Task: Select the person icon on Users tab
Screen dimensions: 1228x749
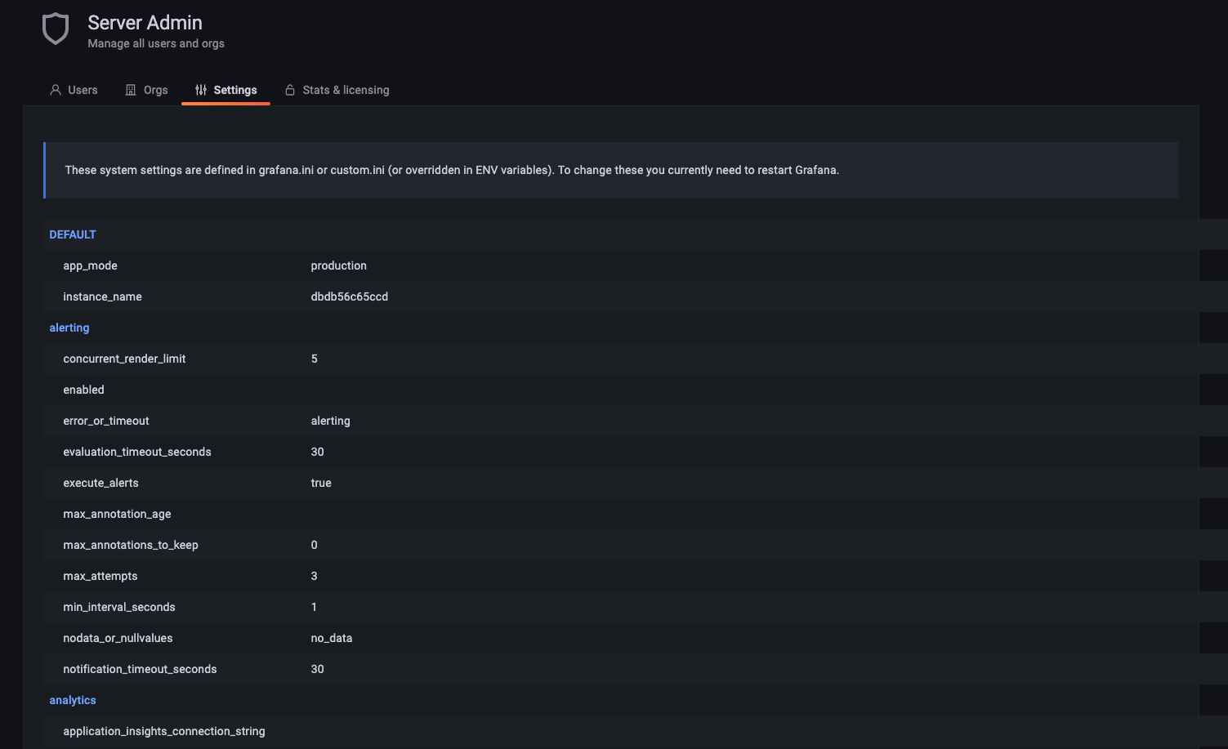Action: 55,90
